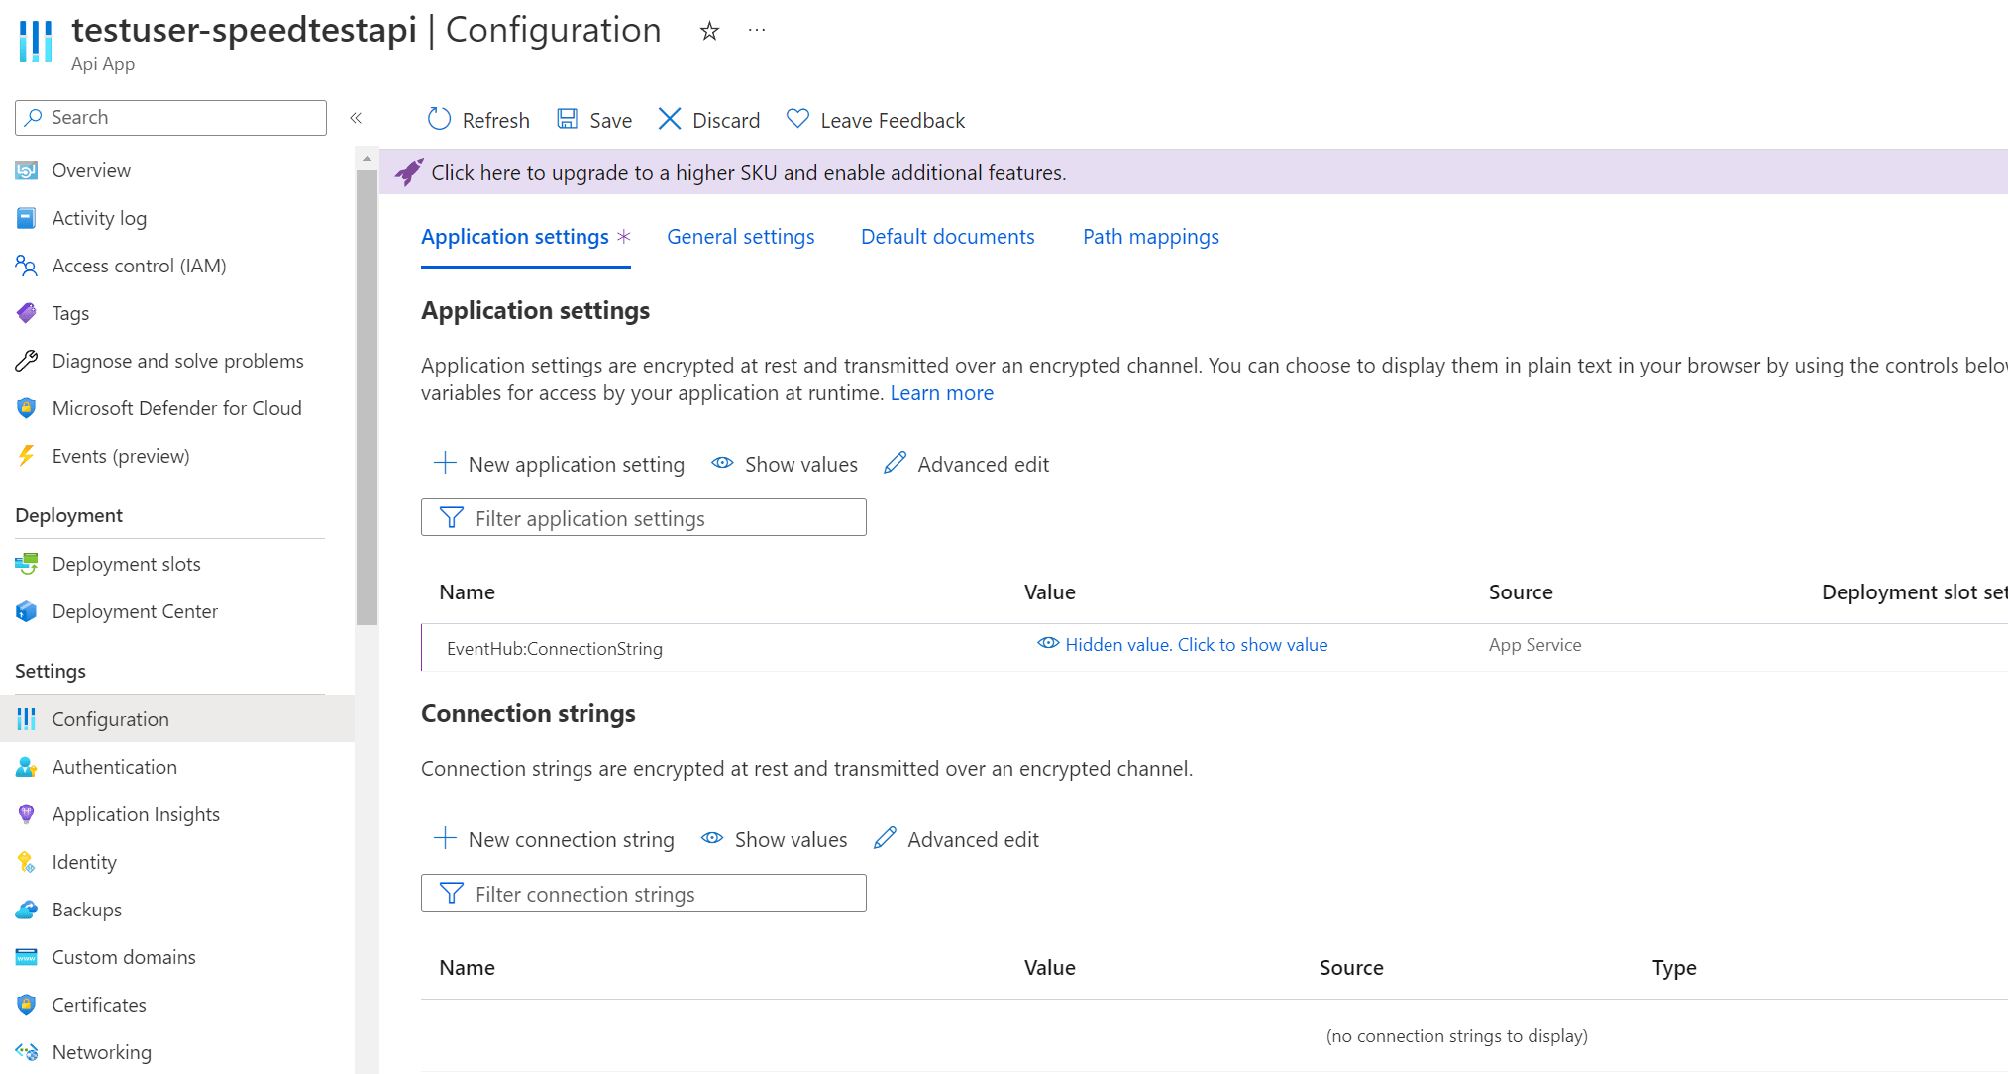
Task: Select the Refresh icon in the toolbar
Action: [x=439, y=119]
